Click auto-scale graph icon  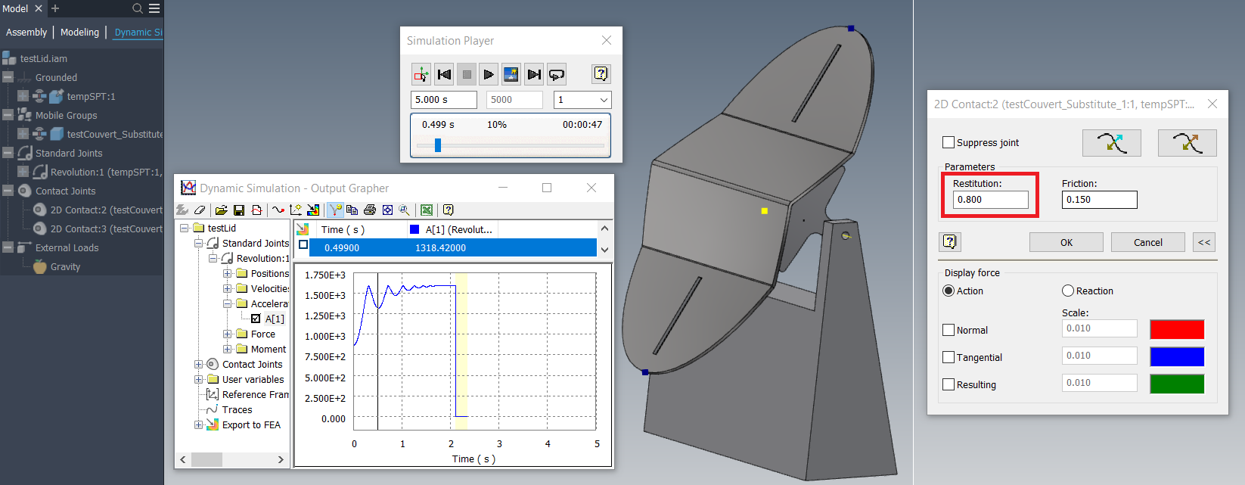[387, 210]
